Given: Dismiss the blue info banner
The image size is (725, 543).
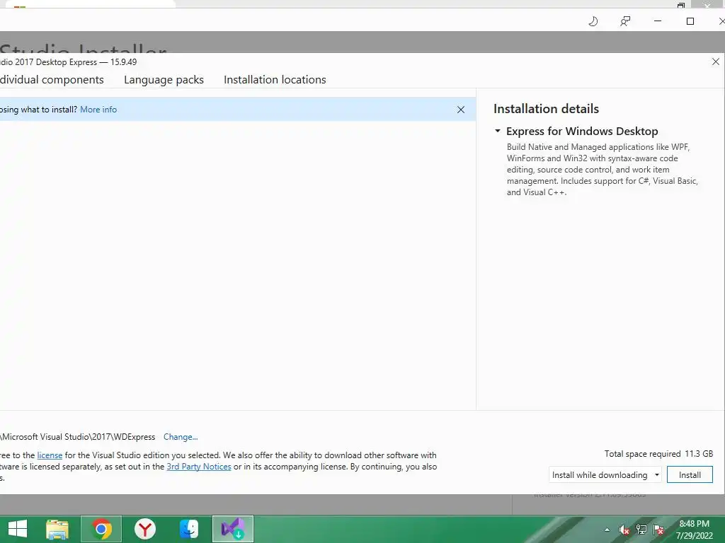Looking at the screenshot, I should click(x=461, y=110).
